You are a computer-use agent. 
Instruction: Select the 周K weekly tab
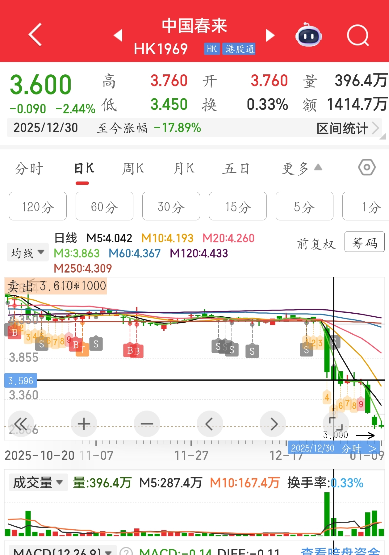(x=133, y=169)
